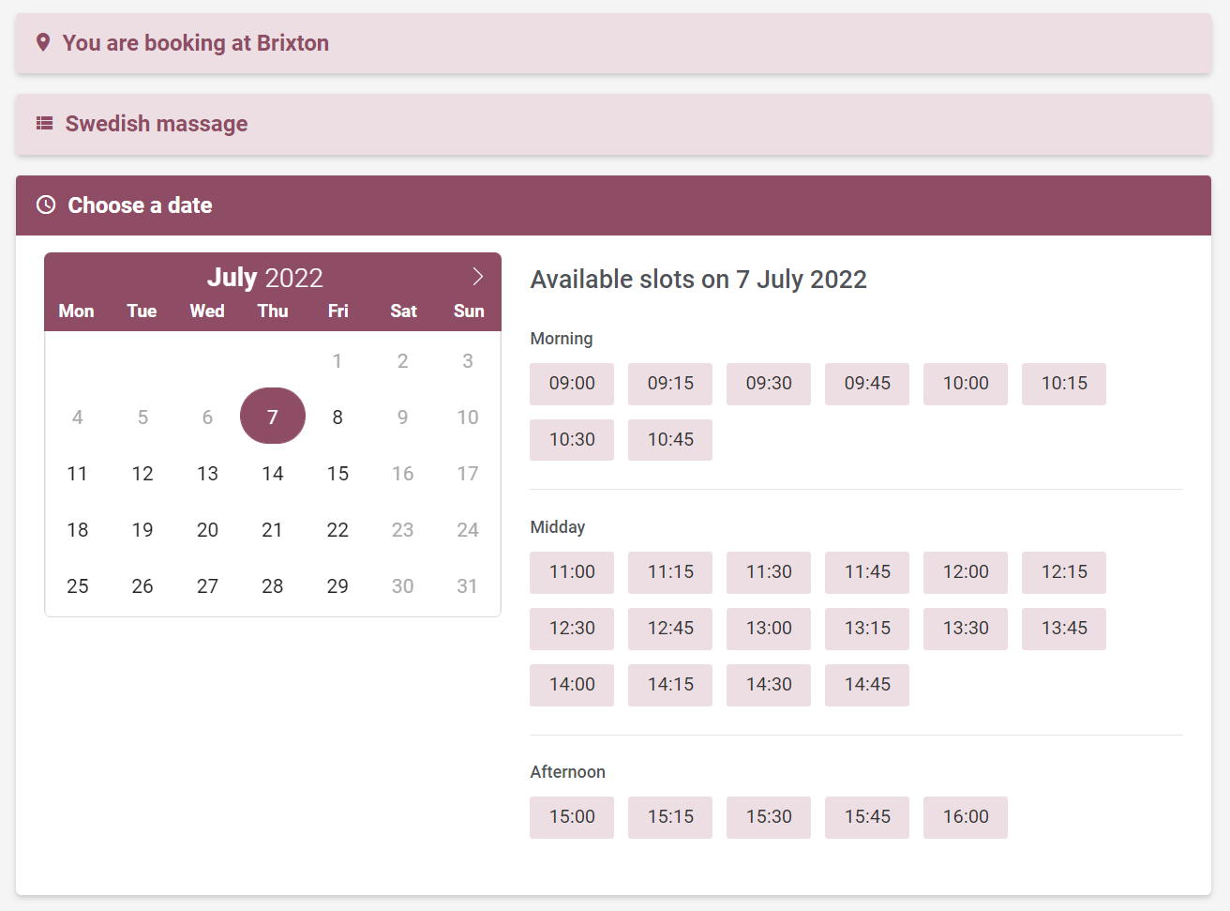Click the Morning section label
Viewport: 1230px width, 911px height.
click(562, 339)
